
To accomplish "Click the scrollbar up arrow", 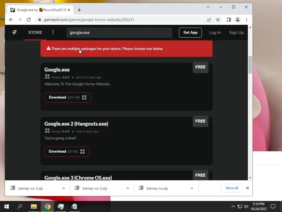I will [250, 27].
